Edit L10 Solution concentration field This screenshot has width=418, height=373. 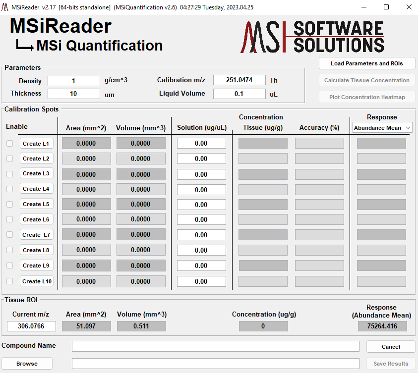pos(201,281)
